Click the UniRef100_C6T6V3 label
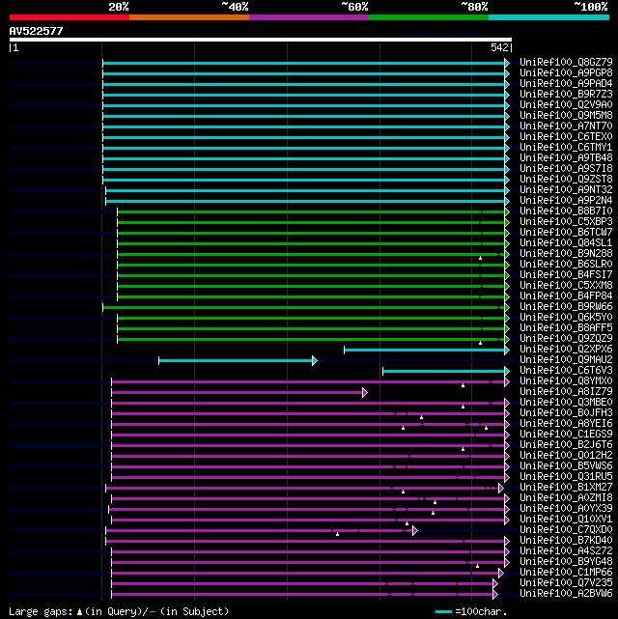This screenshot has width=618, height=619. (x=566, y=370)
